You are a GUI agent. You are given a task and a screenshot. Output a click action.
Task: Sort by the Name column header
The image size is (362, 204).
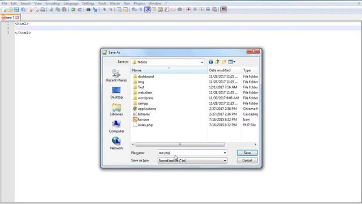coord(169,70)
